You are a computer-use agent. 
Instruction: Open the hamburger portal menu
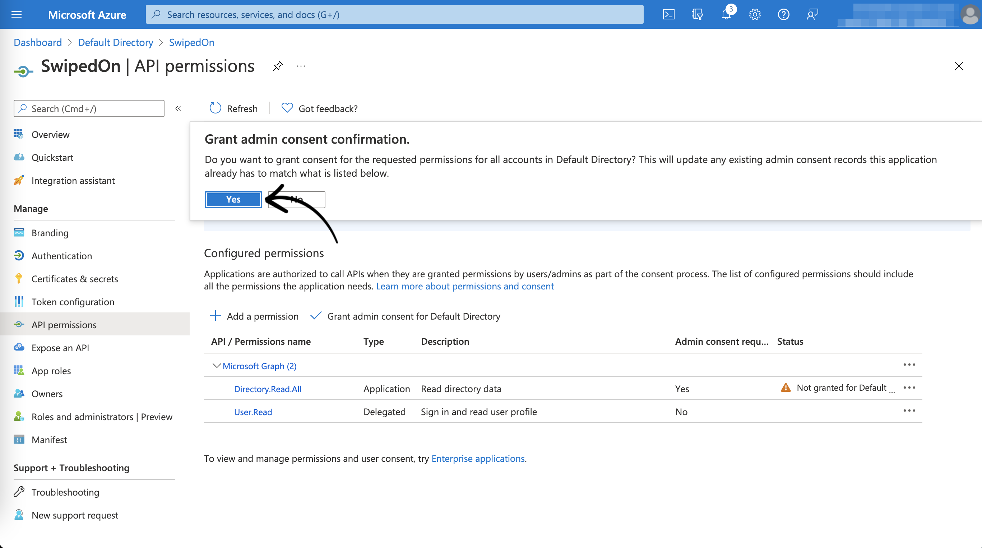[17, 14]
